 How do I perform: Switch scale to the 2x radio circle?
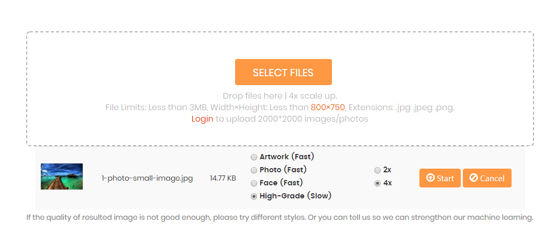[x=378, y=170]
